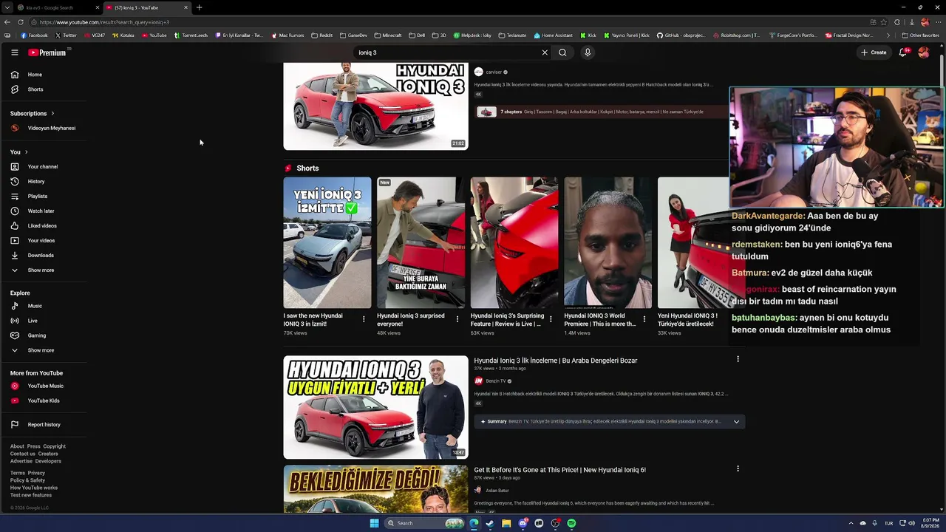
Task: Open the YouTube guide hamburger menu
Action: pyautogui.click(x=14, y=52)
